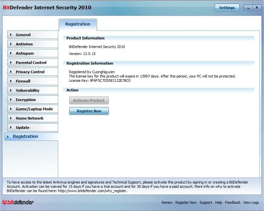Open View Logs in the footer
Image resolution: width=264 pixels, height=211 pixels.
[251, 202]
